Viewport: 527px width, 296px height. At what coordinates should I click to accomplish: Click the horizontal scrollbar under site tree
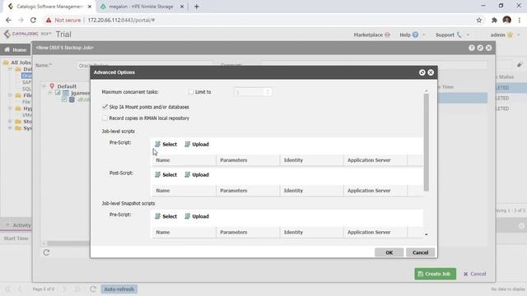[68, 243]
